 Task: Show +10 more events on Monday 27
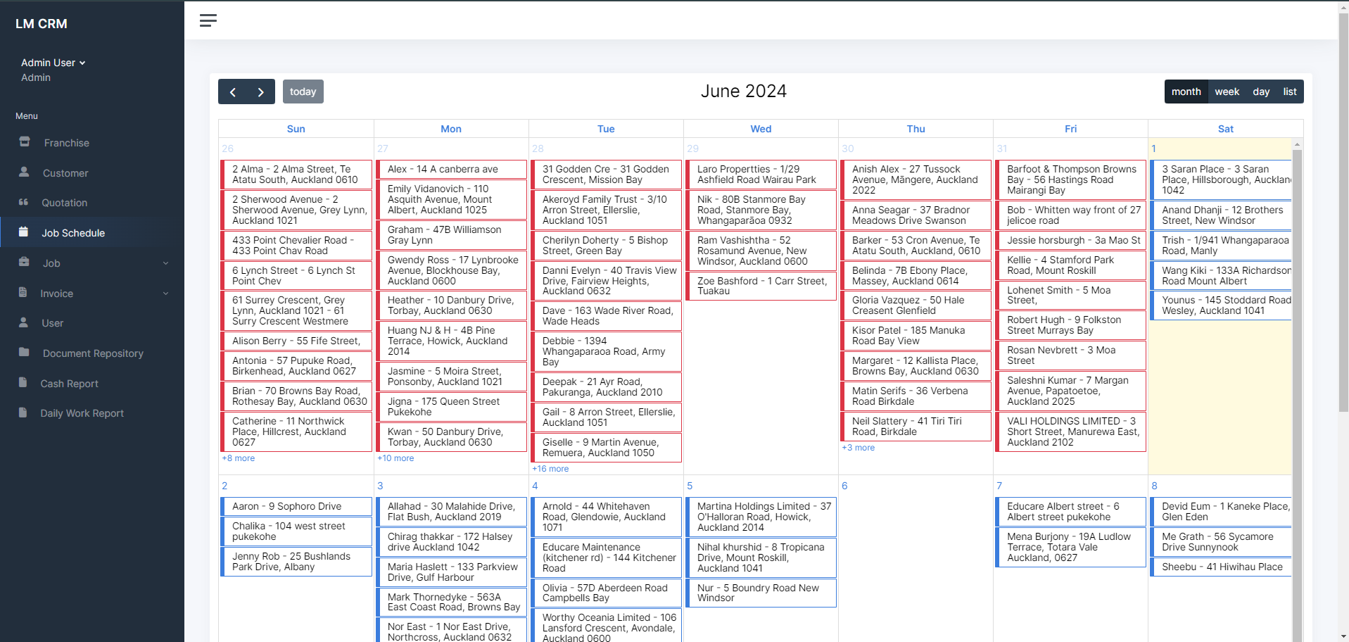point(395,458)
